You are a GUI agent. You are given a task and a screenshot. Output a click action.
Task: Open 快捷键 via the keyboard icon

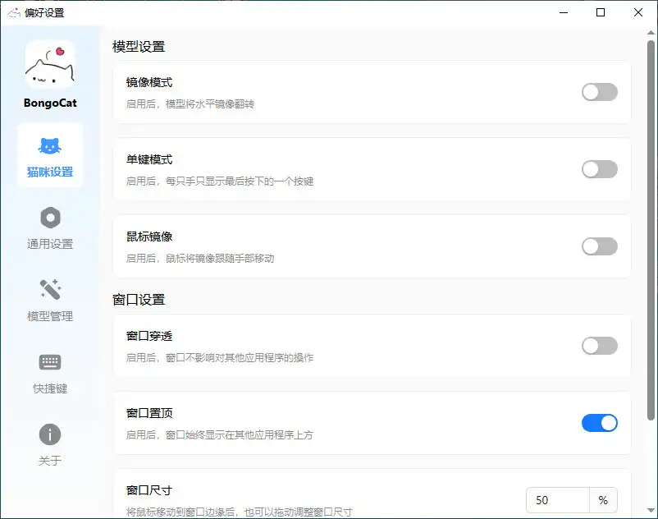[x=50, y=362]
